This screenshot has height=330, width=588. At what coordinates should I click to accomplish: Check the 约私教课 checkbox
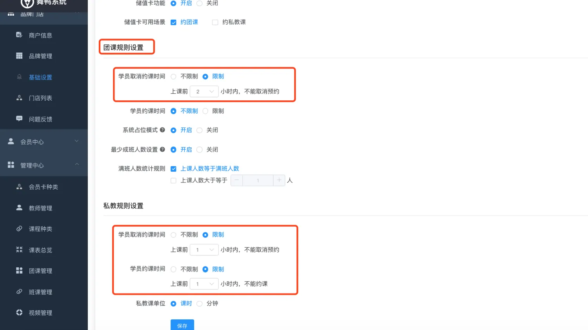click(x=215, y=22)
